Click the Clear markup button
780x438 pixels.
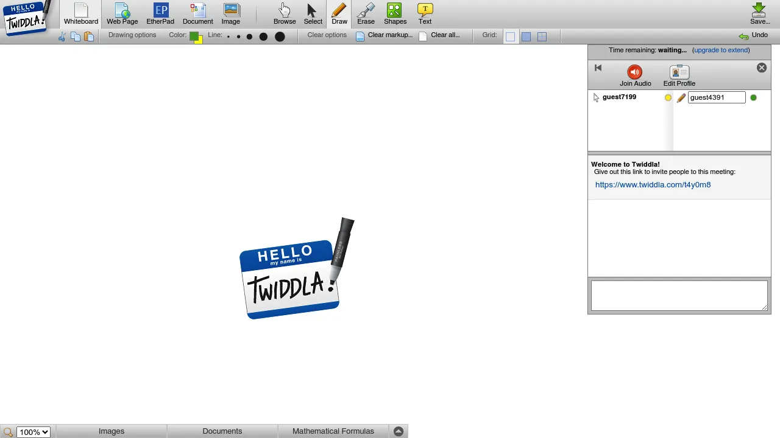coord(385,35)
